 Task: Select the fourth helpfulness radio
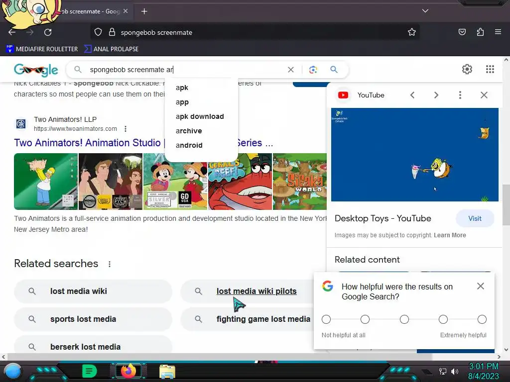point(443,319)
